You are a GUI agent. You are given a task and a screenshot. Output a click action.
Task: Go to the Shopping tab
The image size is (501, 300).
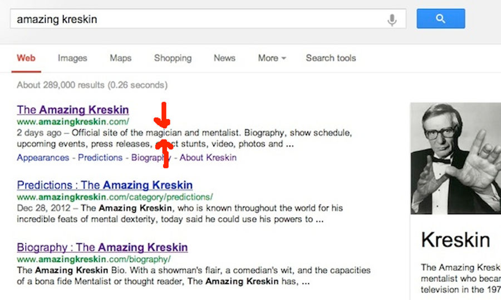coord(173,58)
